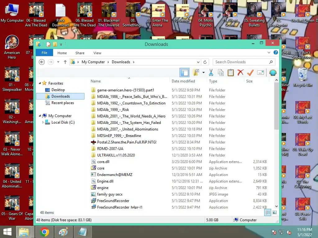This screenshot has height=238, width=318.
Task: Click the File Explorer taskbar icon
Action: 24,232
